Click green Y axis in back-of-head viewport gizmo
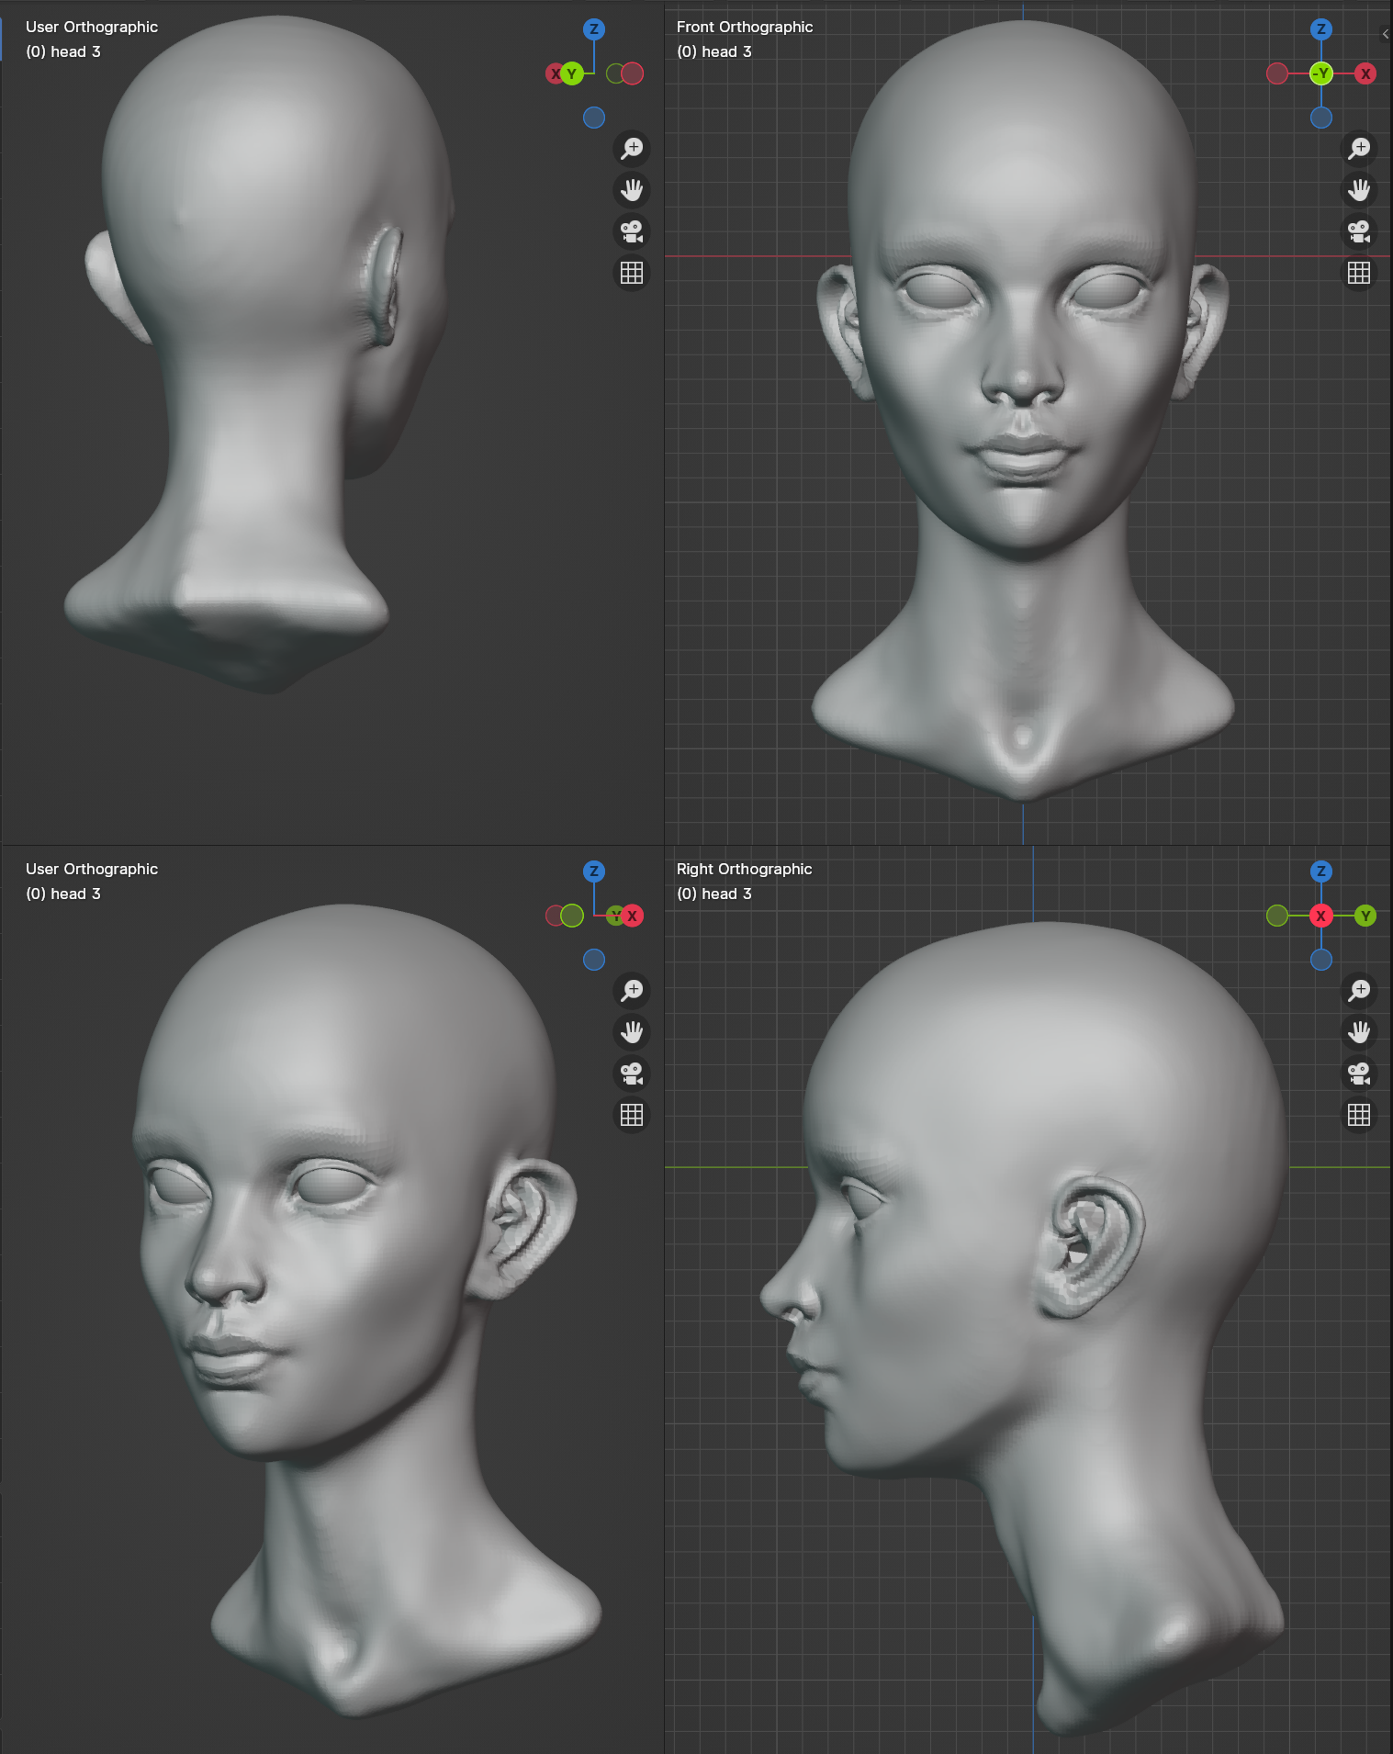Image resolution: width=1393 pixels, height=1754 pixels. coord(572,73)
